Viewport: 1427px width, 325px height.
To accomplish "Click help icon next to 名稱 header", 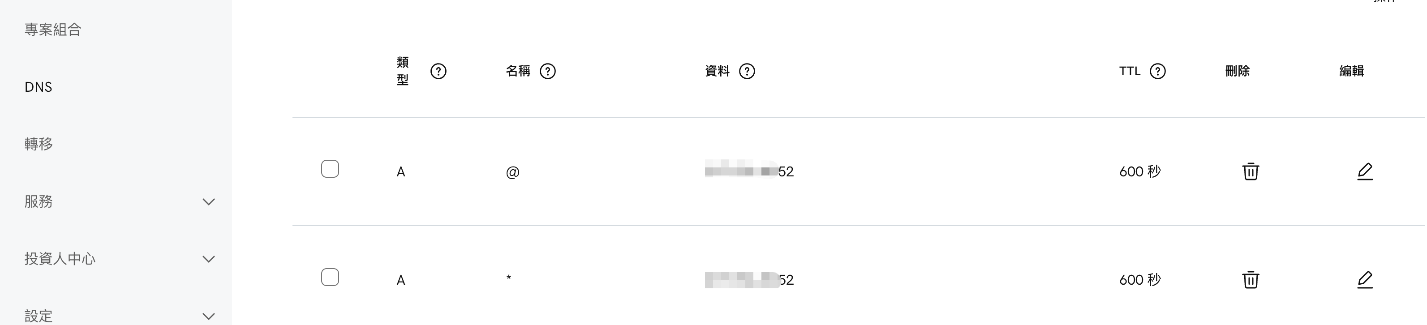I will coord(547,72).
